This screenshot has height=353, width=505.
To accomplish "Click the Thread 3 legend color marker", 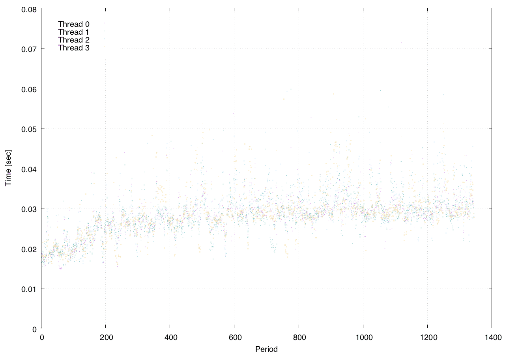I will pos(104,47).
